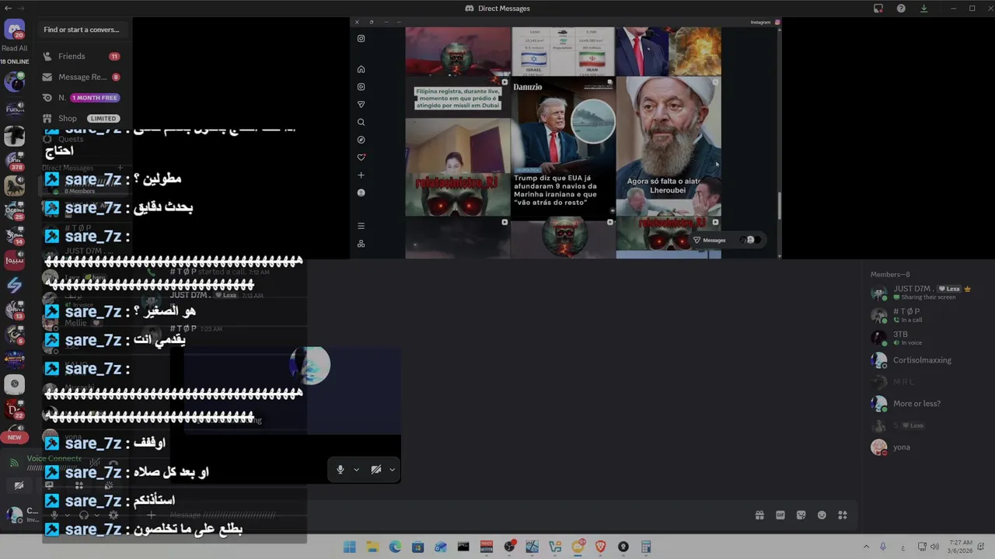Select member JUST D7M in members list
Viewport: 995px width, 559px height.
point(923,292)
